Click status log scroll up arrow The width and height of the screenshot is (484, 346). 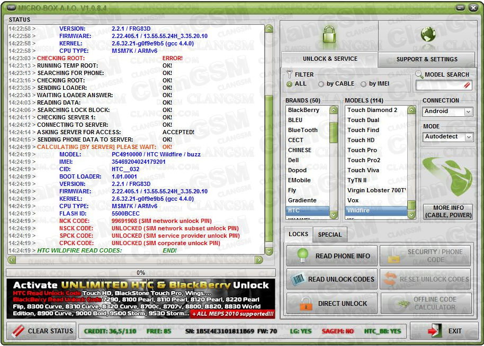click(269, 29)
